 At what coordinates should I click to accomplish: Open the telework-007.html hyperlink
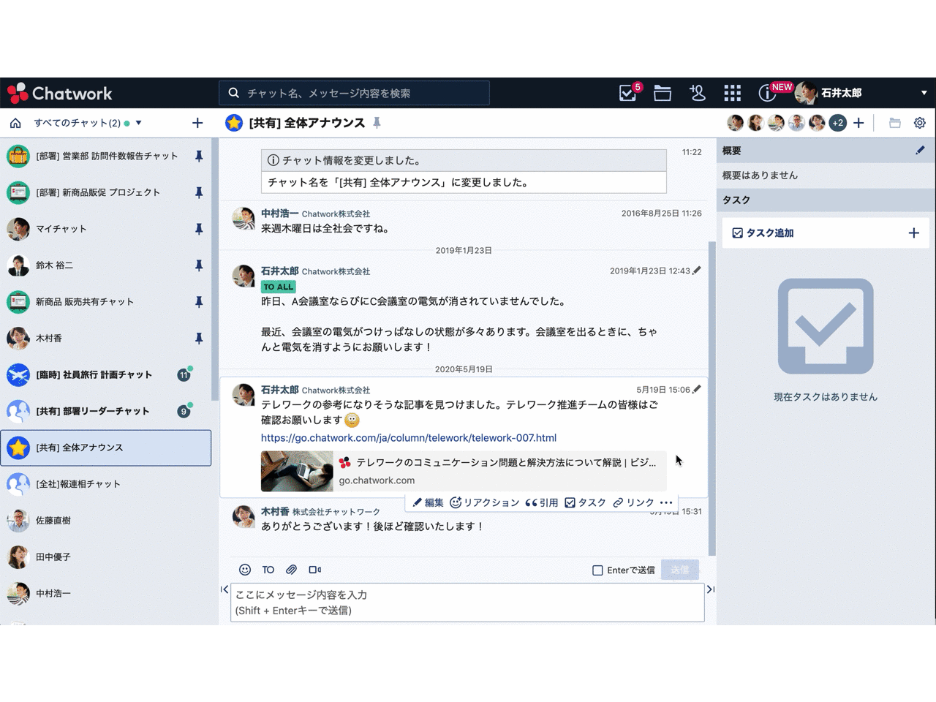point(409,438)
